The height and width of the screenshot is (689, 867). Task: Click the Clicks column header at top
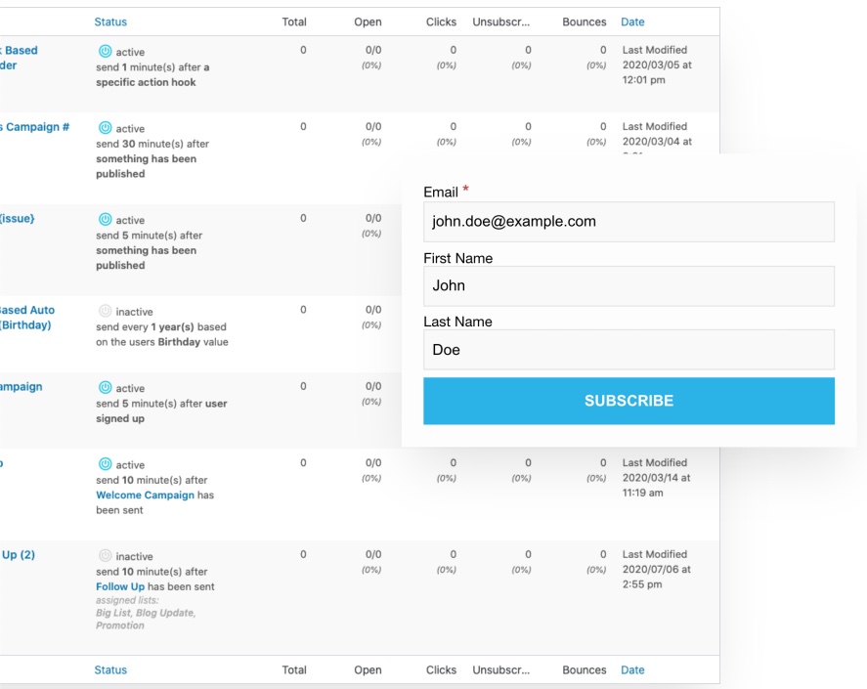click(x=441, y=22)
